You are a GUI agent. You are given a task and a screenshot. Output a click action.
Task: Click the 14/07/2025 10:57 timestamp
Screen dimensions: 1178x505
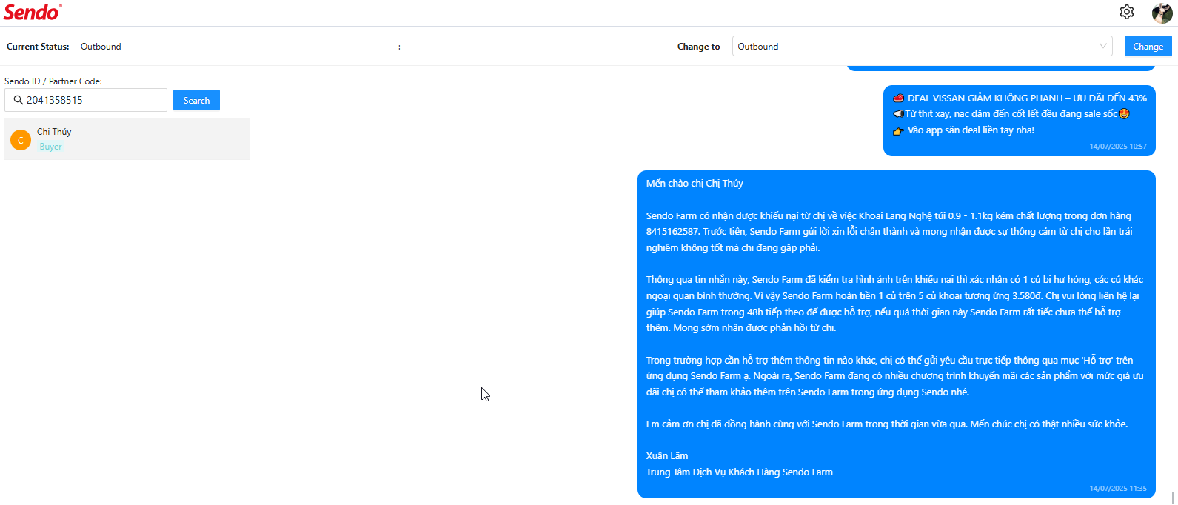pyautogui.click(x=1118, y=147)
